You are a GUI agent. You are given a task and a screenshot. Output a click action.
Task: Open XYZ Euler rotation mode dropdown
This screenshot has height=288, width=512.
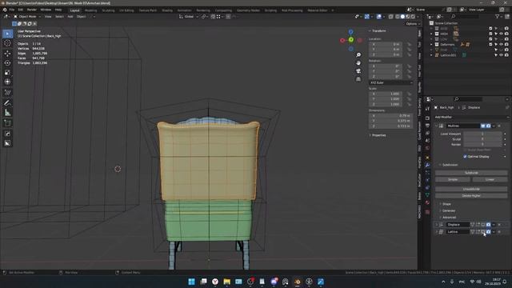pyautogui.click(x=391, y=82)
